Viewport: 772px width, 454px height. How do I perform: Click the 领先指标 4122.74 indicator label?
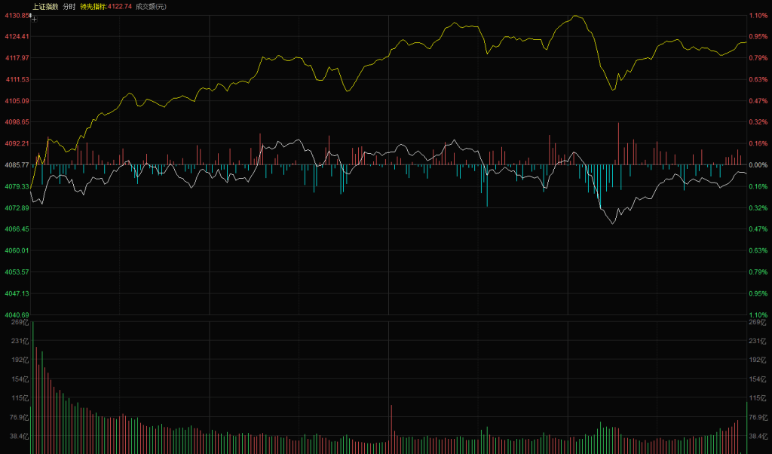point(106,6)
